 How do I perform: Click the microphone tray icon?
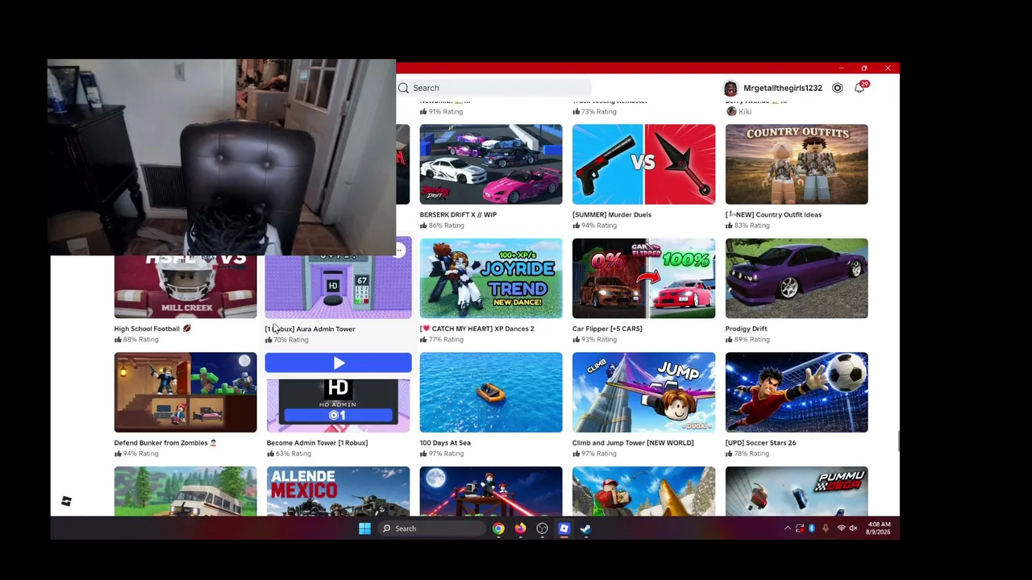pyautogui.click(x=826, y=528)
